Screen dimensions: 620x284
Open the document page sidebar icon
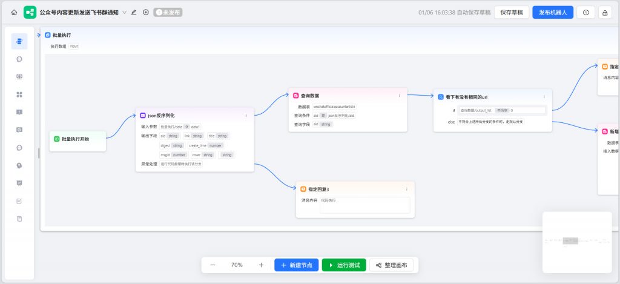pyautogui.click(x=19, y=219)
